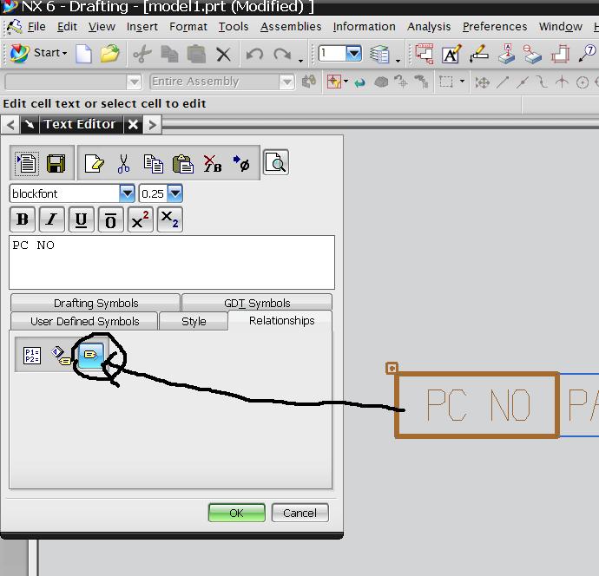Open the work layer dropdown
599x576 pixels.
pyautogui.click(x=353, y=53)
